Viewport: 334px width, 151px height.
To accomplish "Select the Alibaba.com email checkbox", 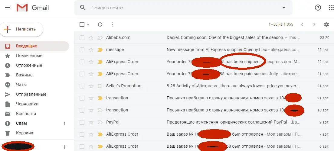I will click(x=82, y=38).
